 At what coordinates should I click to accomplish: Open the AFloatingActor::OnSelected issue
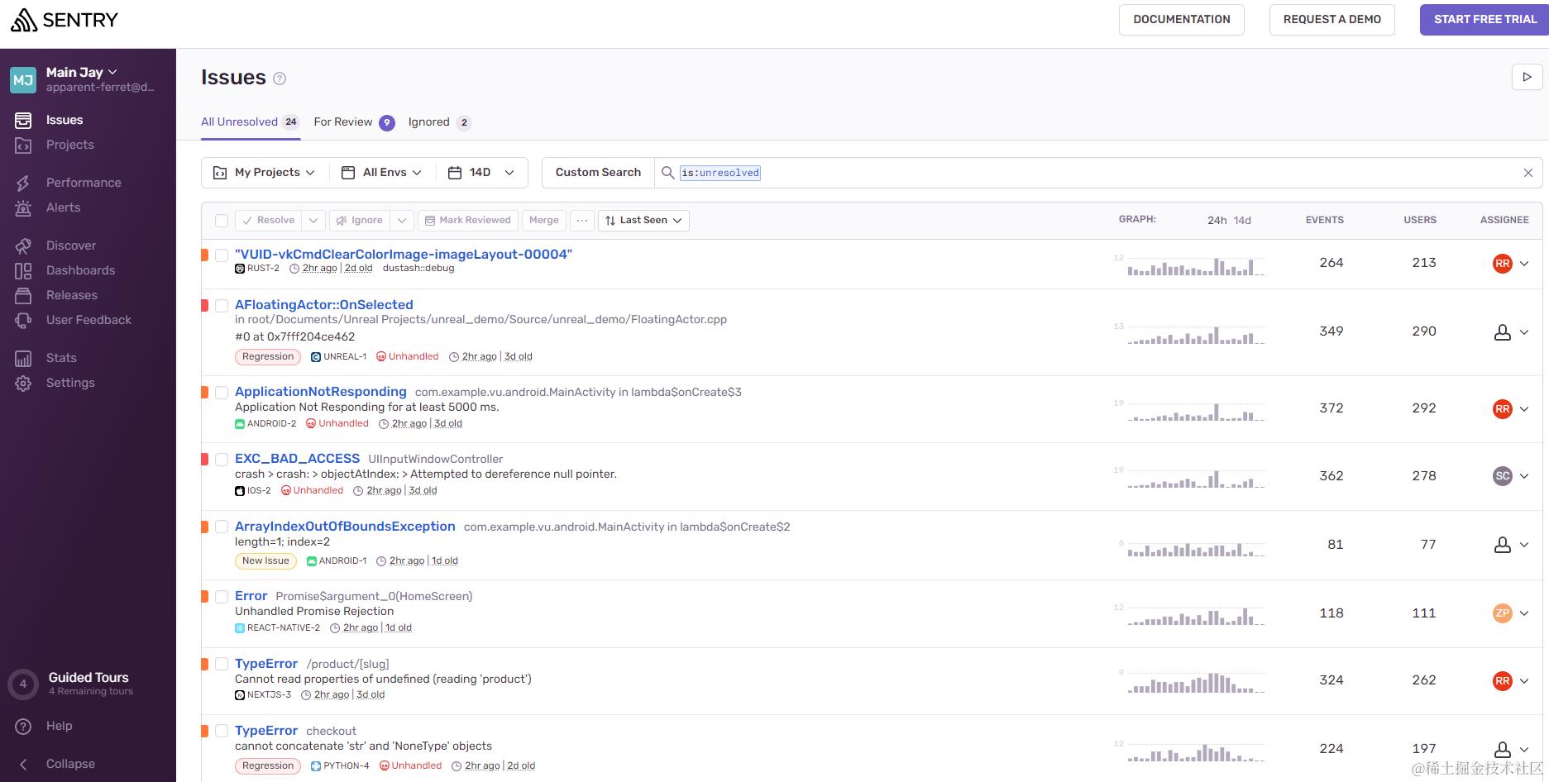pos(324,305)
